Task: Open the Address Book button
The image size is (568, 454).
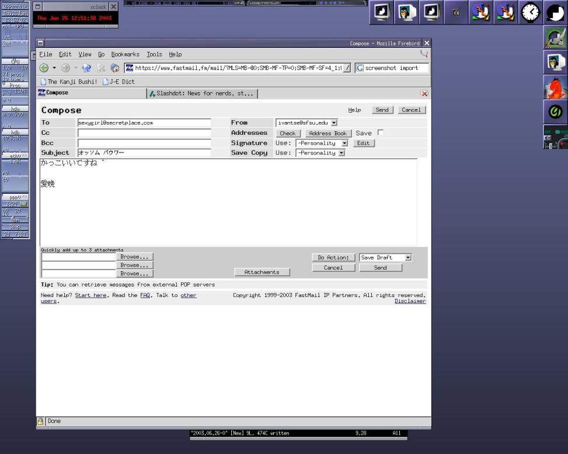Action: 328,133
